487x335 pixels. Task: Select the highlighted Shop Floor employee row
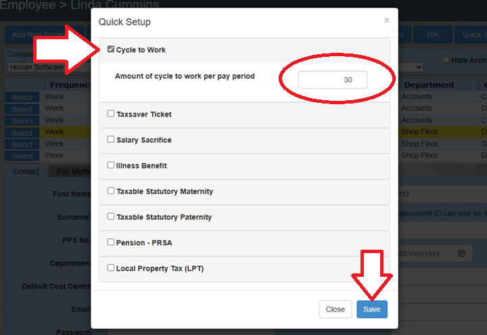(22, 132)
